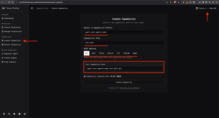Screen dimensions: 219x118
Task: Click the Capabilities breadcrumb
Action: click(42, 8)
